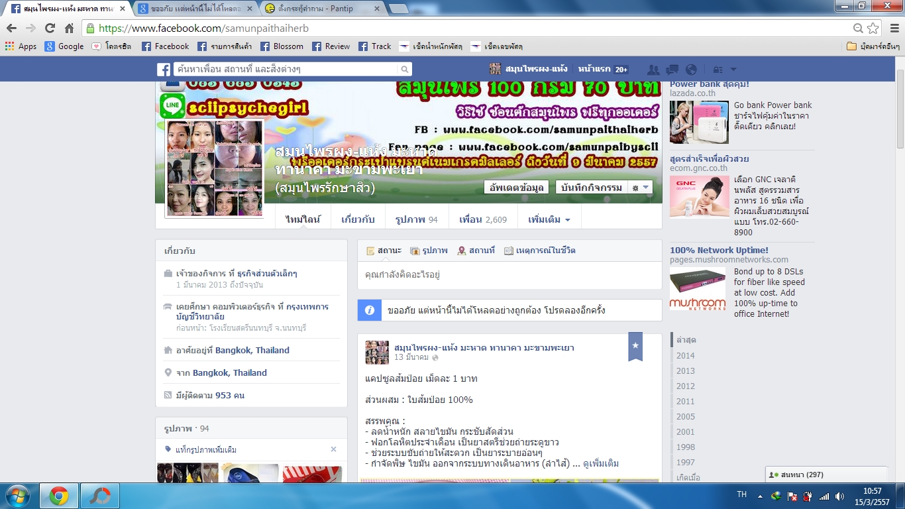The height and width of the screenshot is (509, 905).
Task: Choose รูปภาพ (Photo) in the composer
Action: 429,251
